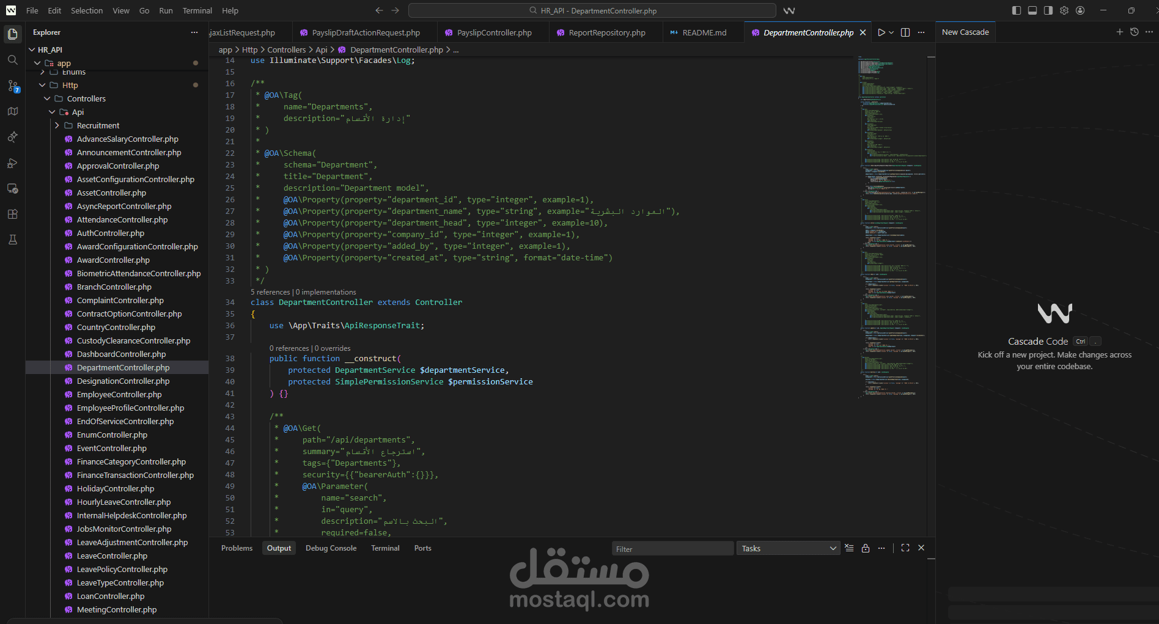This screenshot has height=624, width=1159.
Task: Click DepartmentController.php in breadcrumb
Action: [x=396, y=50]
